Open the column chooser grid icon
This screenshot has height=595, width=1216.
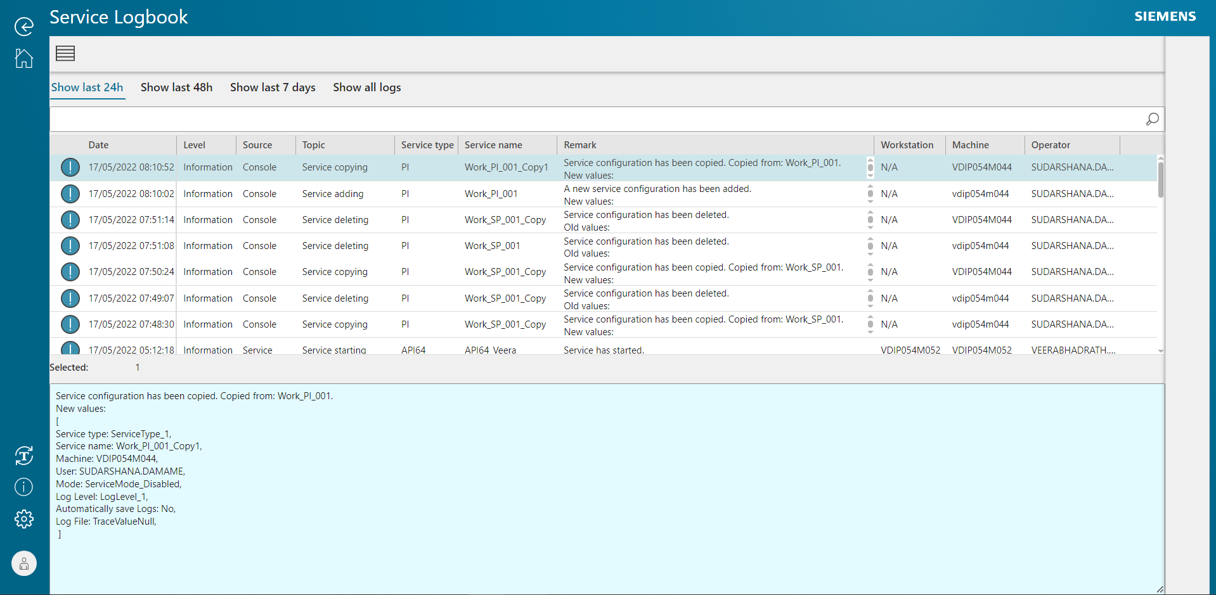[65, 53]
